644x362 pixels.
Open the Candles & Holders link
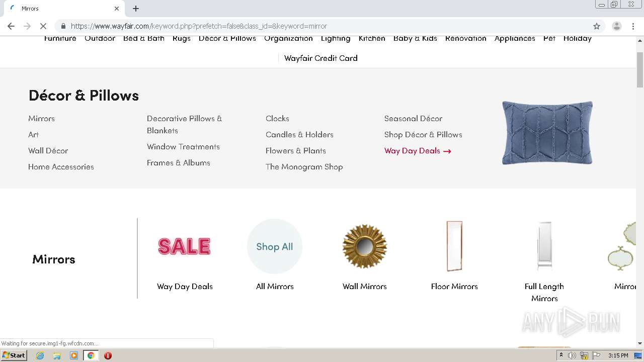point(299,135)
